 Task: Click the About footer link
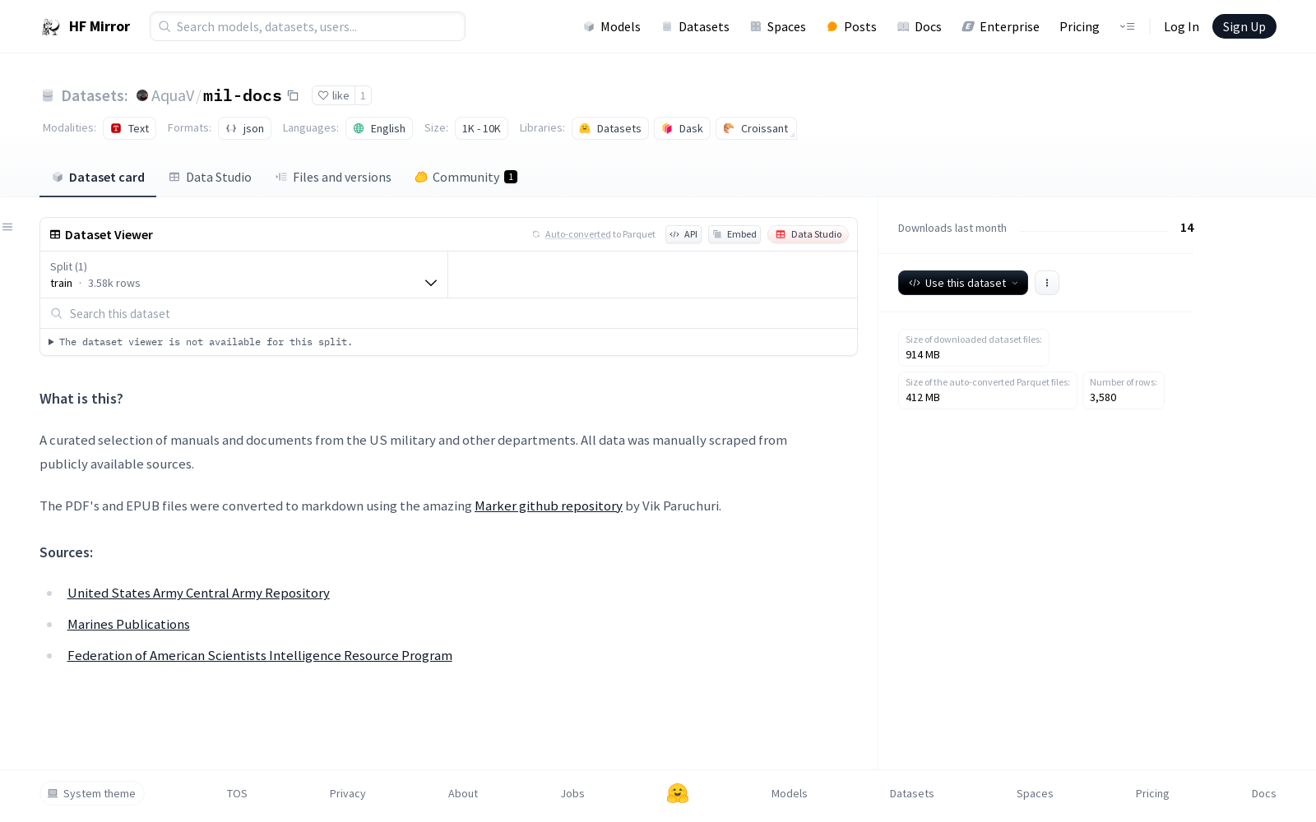click(x=463, y=793)
